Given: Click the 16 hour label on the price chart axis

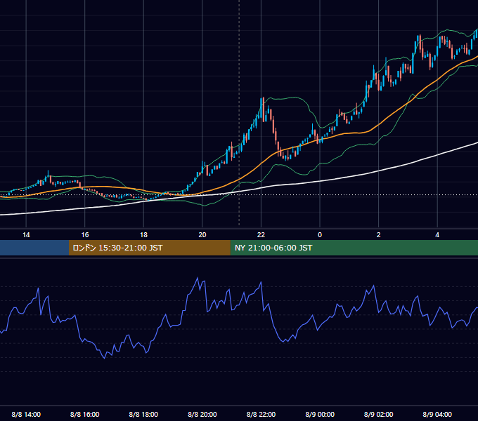Looking at the screenshot, I should tap(85, 235).
